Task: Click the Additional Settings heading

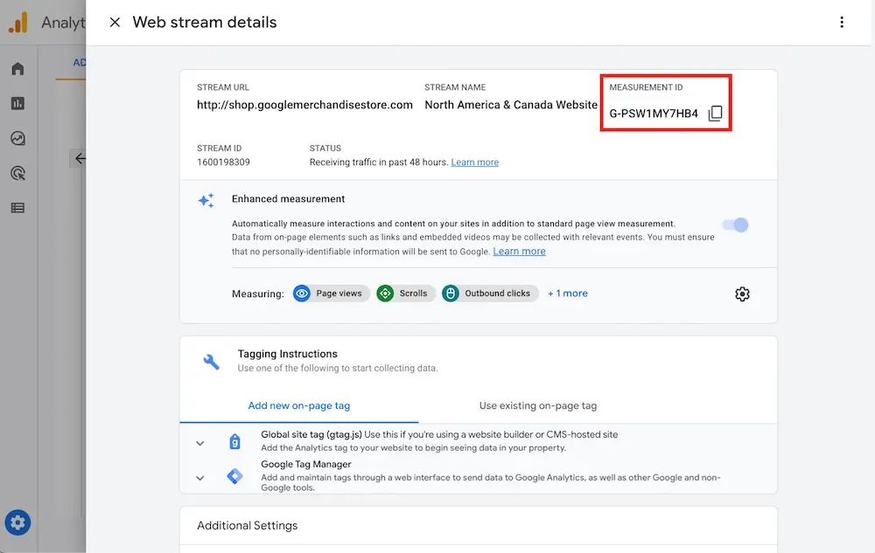Action: pos(248,526)
